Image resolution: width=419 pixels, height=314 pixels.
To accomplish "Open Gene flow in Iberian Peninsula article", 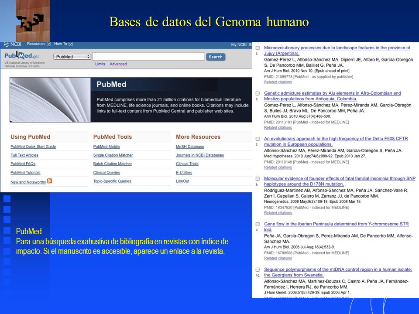I will pos(336,227).
